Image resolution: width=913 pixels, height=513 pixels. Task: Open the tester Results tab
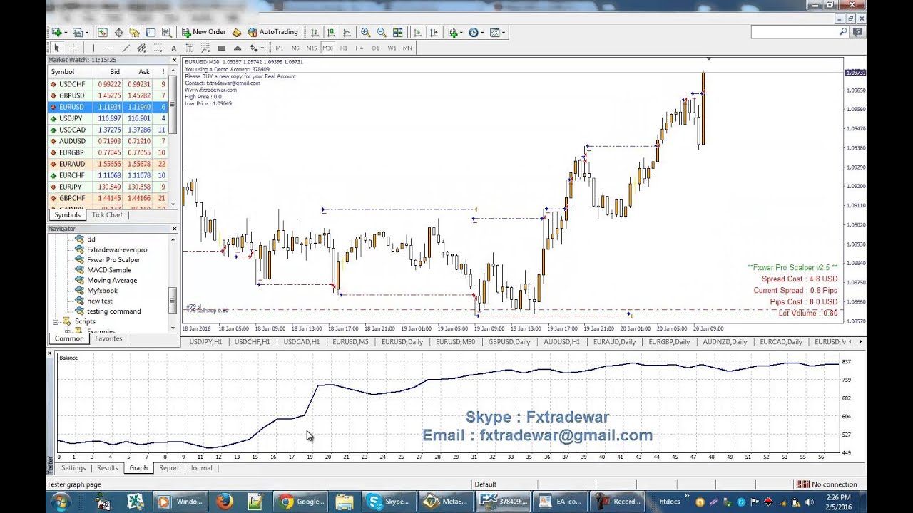click(108, 468)
